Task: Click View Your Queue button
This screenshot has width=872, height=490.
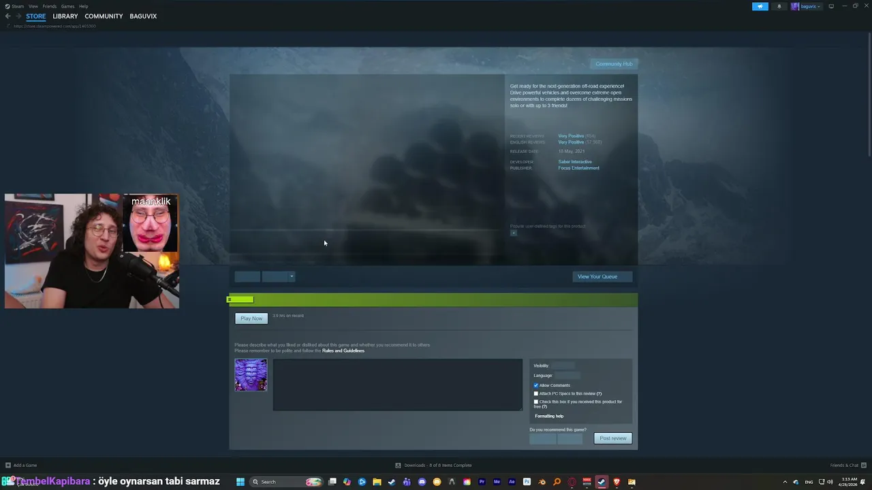Action: [602, 276]
